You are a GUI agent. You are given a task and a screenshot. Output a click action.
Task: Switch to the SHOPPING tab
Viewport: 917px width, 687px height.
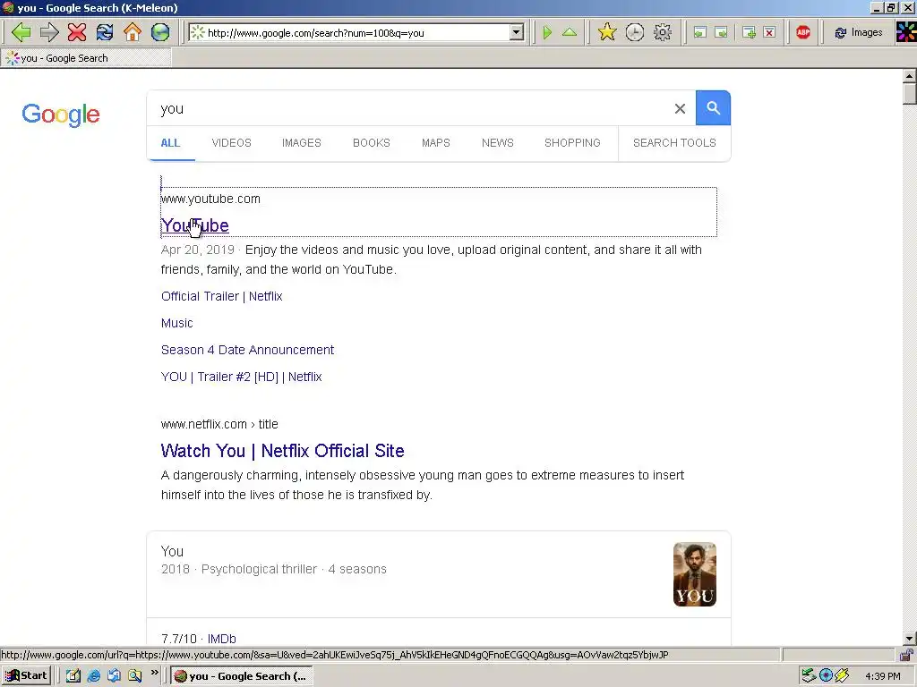572,142
